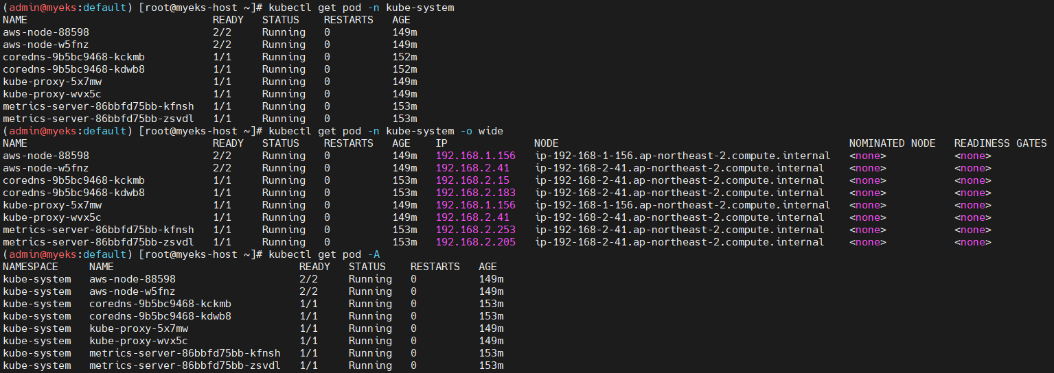Select IP address 192.168.2.253
The width and height of the screenshot is (1054, 373).
pyautogui.click(x=475, y=230)
